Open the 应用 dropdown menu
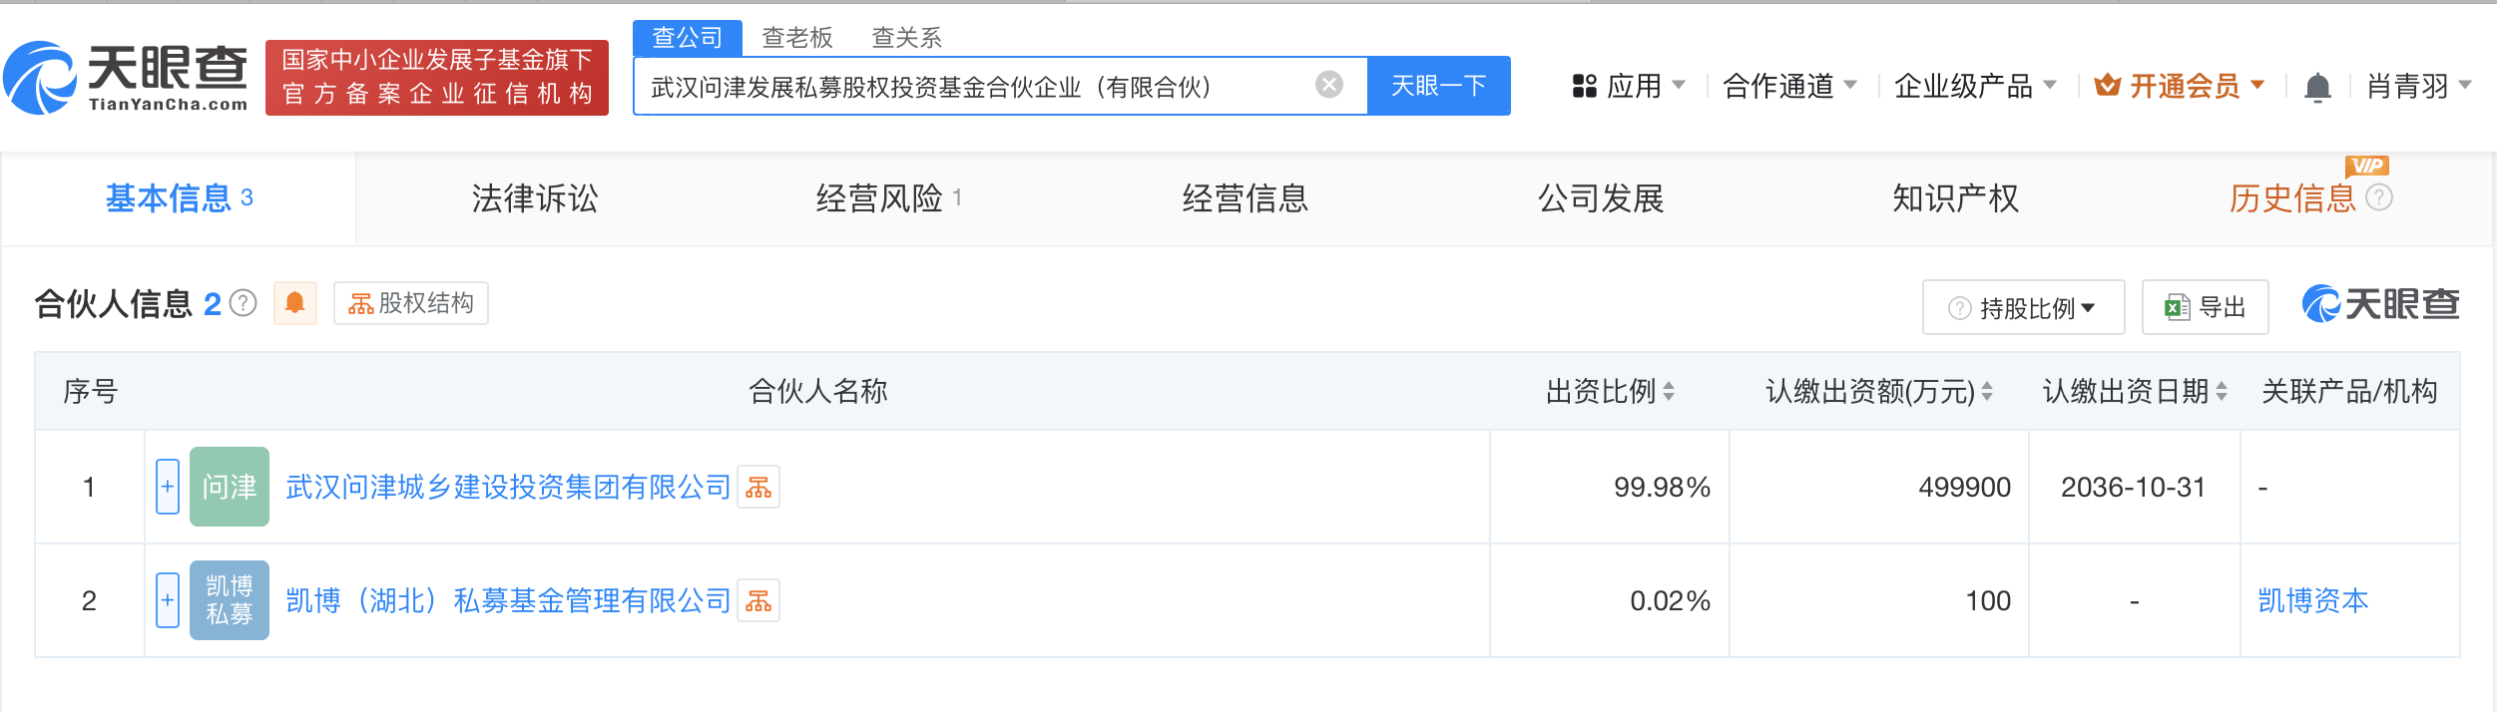 pyautogui.click(x=1629, y=87)
